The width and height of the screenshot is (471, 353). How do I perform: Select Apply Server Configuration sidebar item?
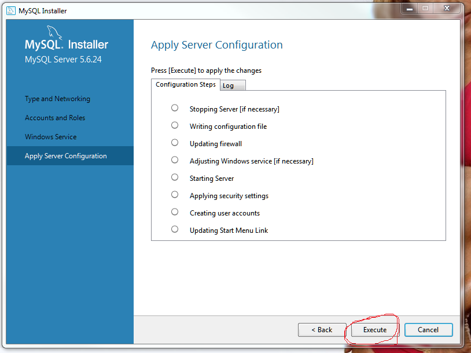pos(66,156)
